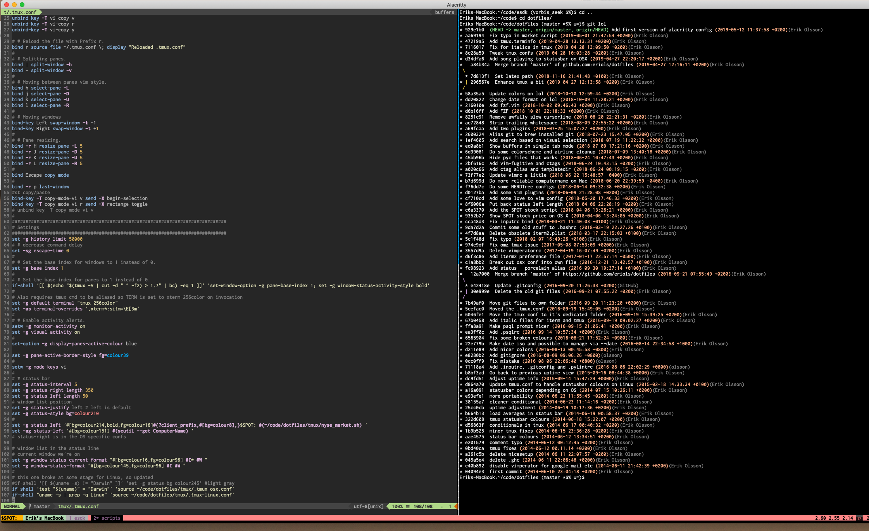Click the $SPOT: stock ticker segment in tmux bar

(9, 518)
